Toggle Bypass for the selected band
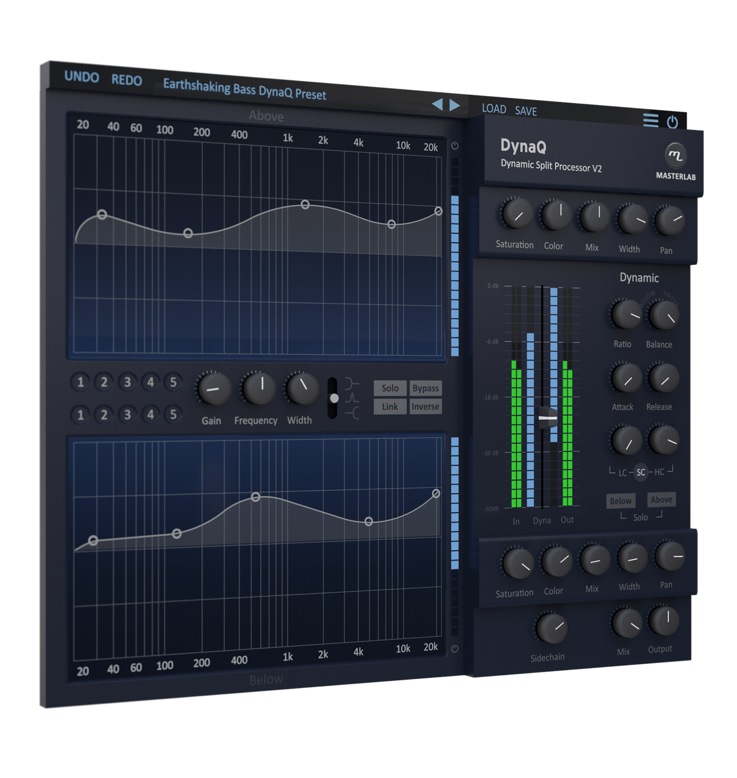This screenshot has width=737, height=778. pyautogui.click(x=425, y=388)
